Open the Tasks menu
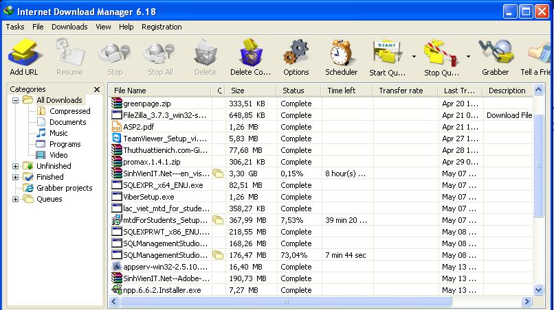 [x=15, y=27]
